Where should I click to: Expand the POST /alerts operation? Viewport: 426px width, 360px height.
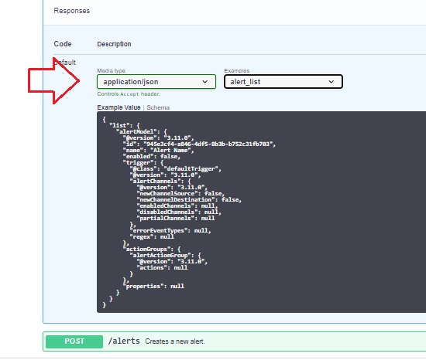pyautogui.click(x=234, y=341)
